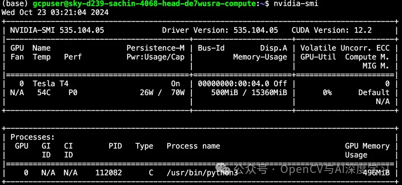This screenshot has height=185, width=402.
Task: Select the Tesla T4 GPU name
Action: (x=51, y=84)
